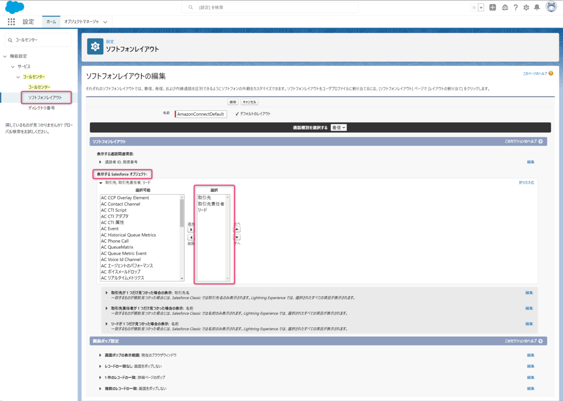Image resolution: width=563 pixels, height=401 pixels.
Task: Open the header question mark help icon
Action: (516, 7)
